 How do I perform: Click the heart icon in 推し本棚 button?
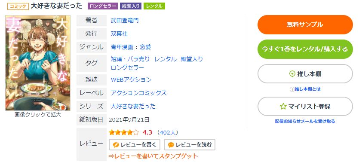[292, 74]
